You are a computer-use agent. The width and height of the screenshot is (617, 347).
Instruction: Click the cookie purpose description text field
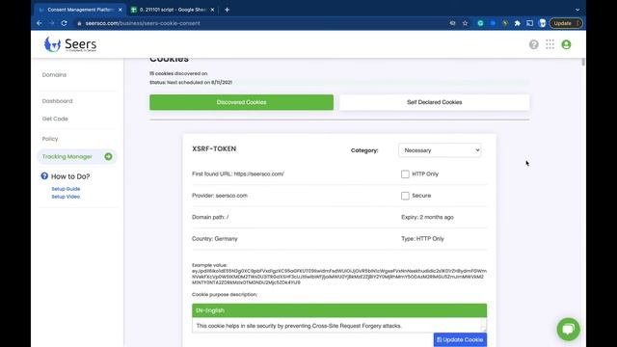click(x=339, y=326)
